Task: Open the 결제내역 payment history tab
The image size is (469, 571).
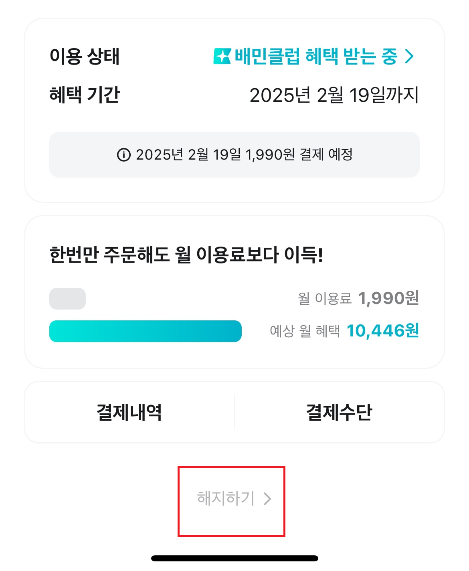Action: 129,412
